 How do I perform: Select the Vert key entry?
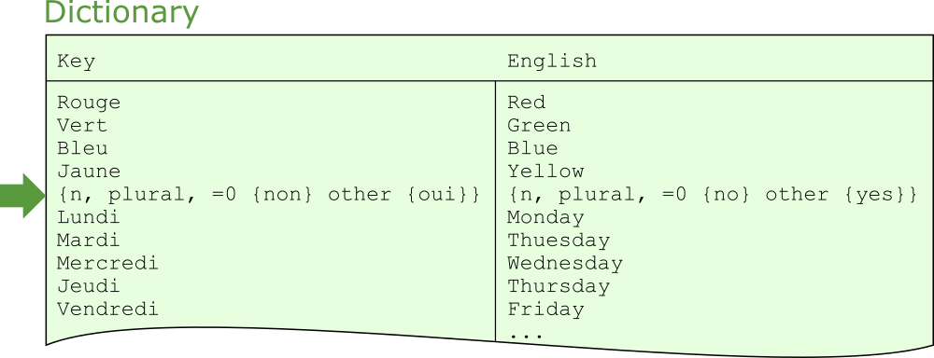[82, 126]
